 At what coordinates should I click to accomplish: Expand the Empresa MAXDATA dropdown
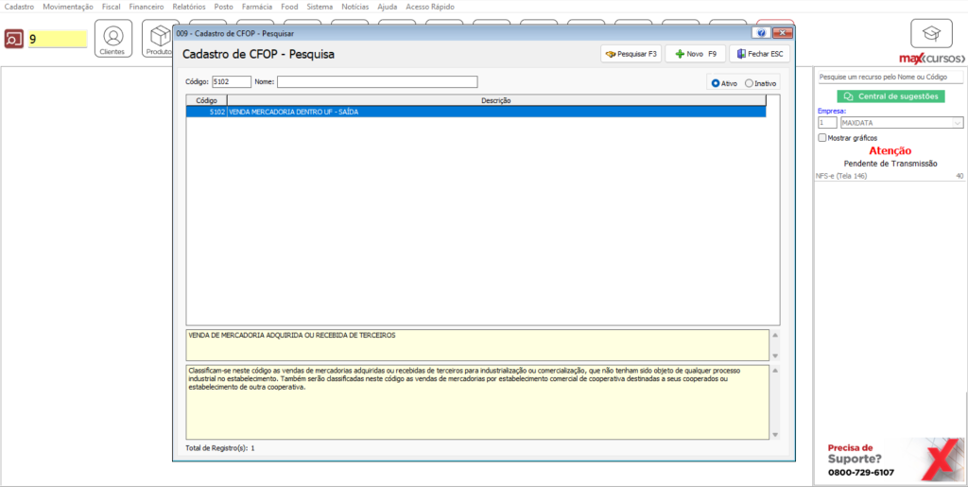point(958,123)
